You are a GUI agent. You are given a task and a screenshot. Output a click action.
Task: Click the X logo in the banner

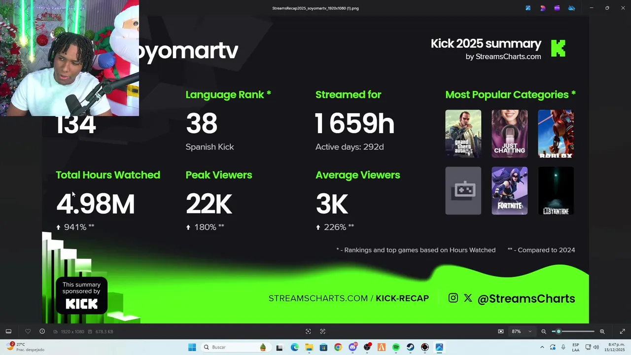(x=468, y=298)
